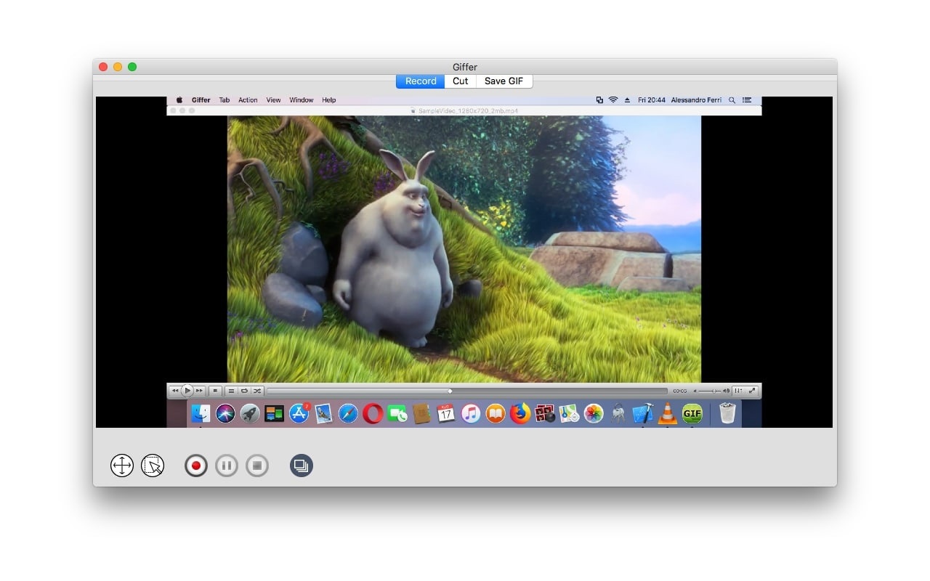Toggle shuffle in the player controls
Viewport: 930px width, 581px height.
click(257, 391)
